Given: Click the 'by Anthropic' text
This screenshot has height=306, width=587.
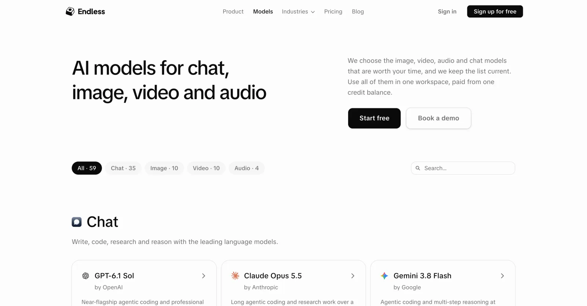Looking at the screenshot, I should pos(261,287).
